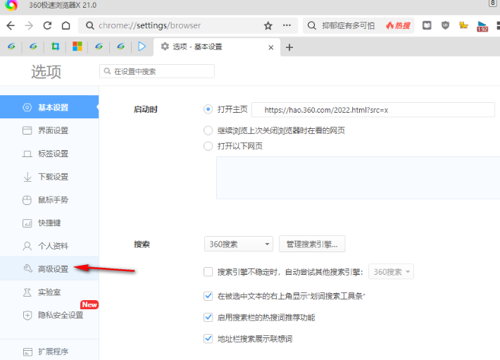The image size is (500, 360).
Task: Uncheck 启用搜索栏的热搜词推荐功能
Action: pyautogui.click(x=208, y=317)
